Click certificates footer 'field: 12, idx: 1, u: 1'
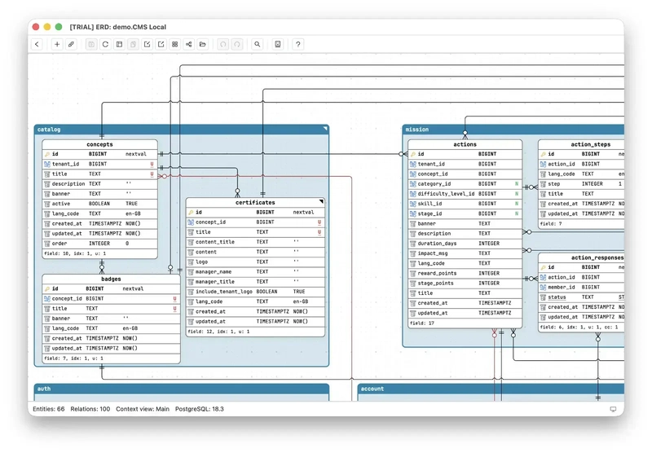This screenshot has width=652, height=453. (218, 332)
